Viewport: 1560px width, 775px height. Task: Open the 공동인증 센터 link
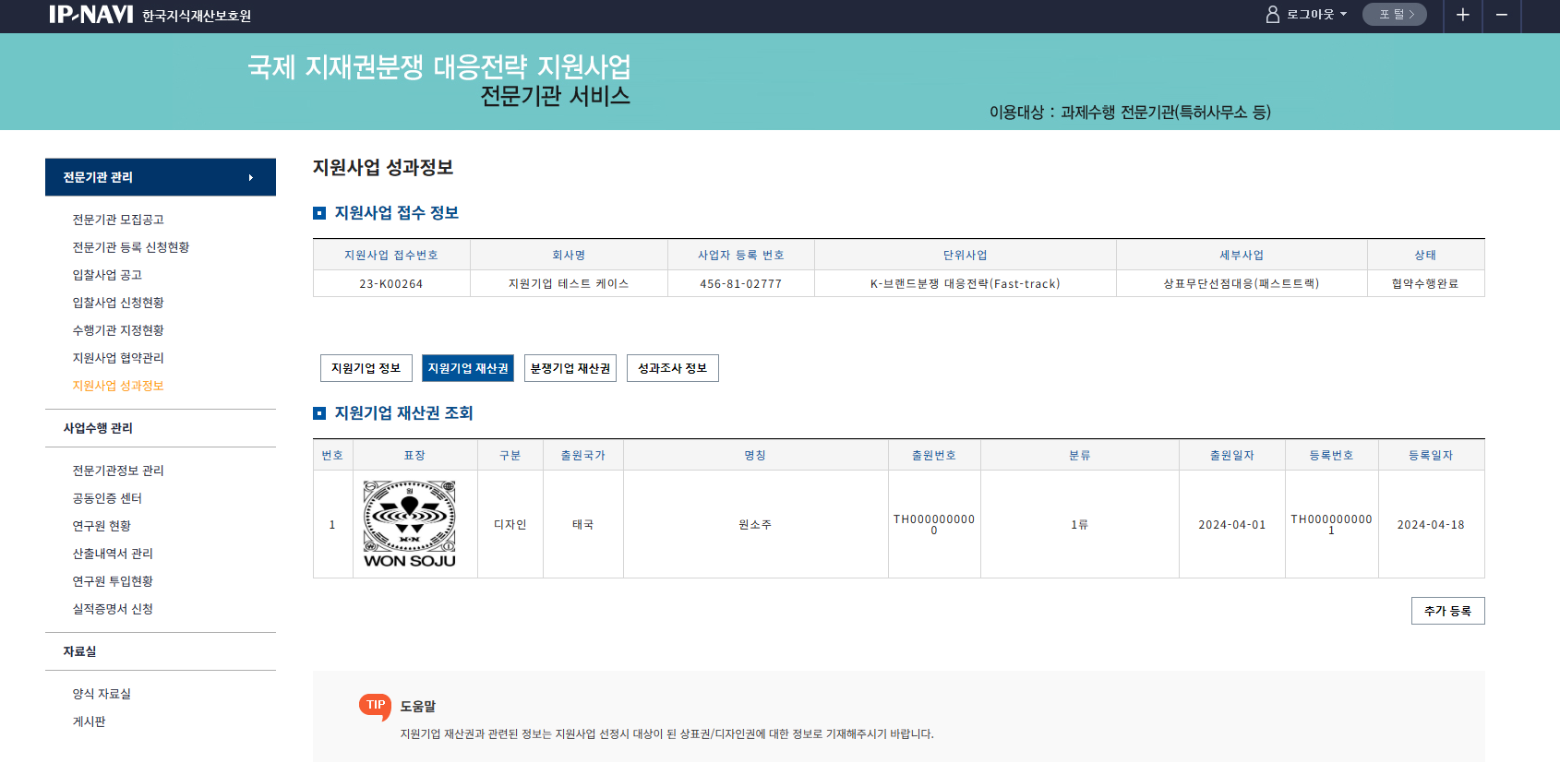107,498
